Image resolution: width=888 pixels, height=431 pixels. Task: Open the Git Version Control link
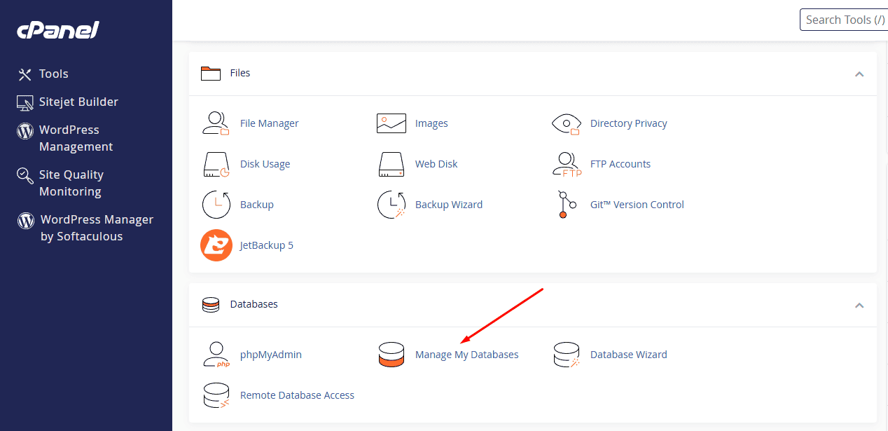[637, 205]
